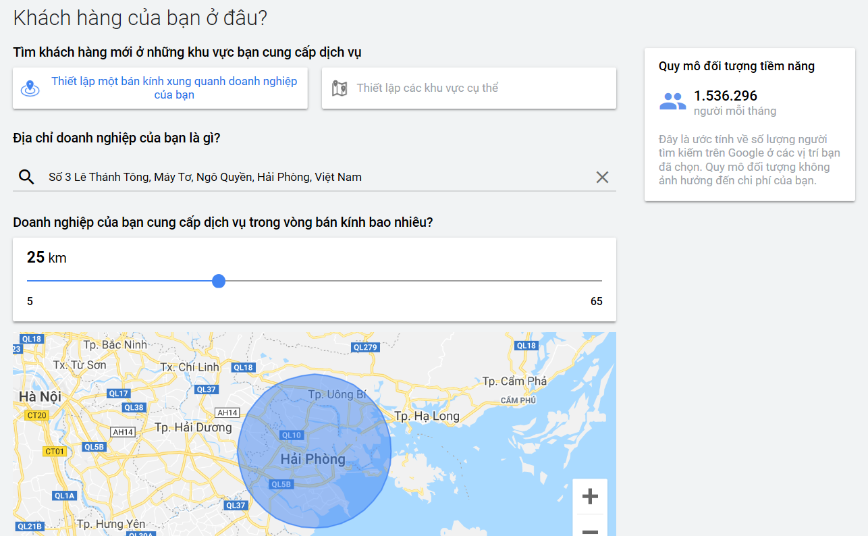Clear the business address with the X icon

click(x=601, y=177)
